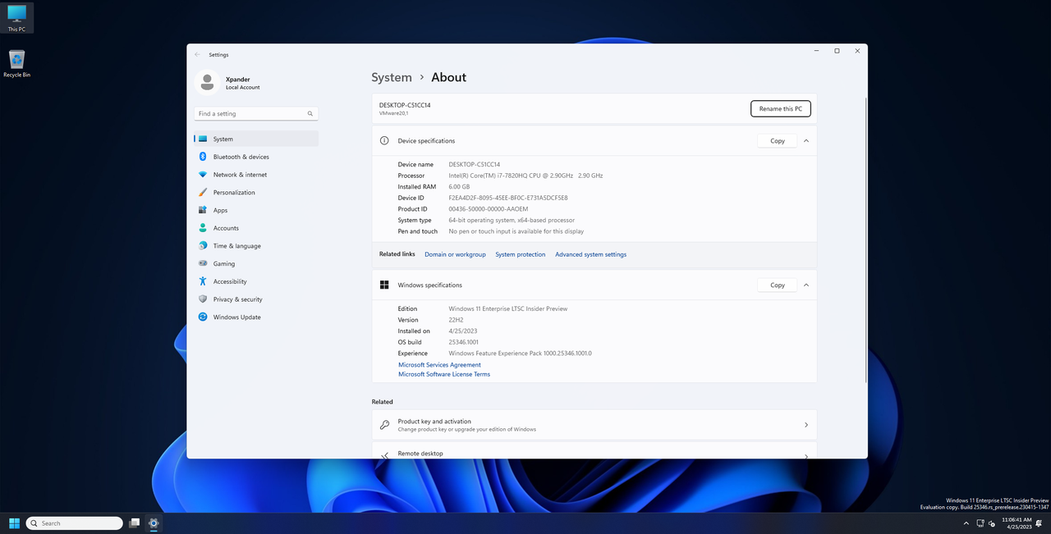This screenshot has width=1051, height=534.
Task: Click the System breadcrumb
Action: 392,77
